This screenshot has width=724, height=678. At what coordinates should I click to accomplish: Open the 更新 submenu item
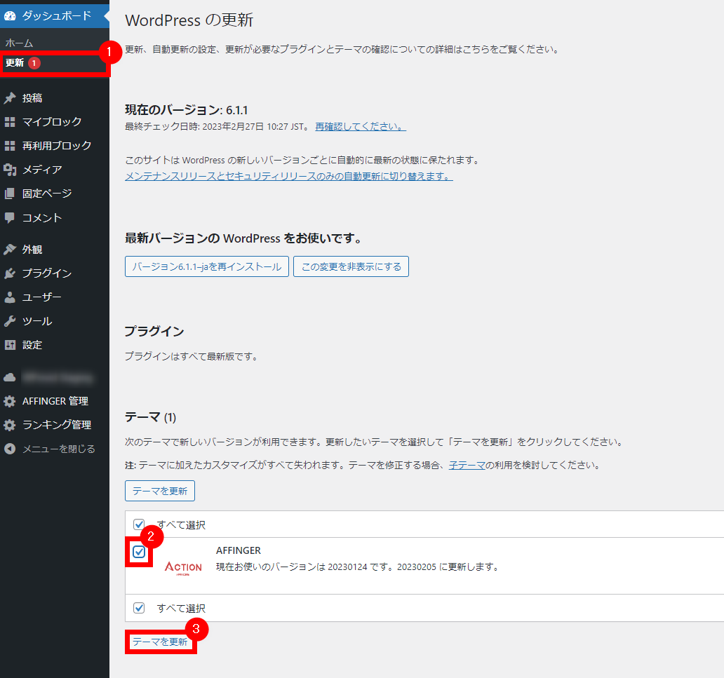tap(14, 63)
